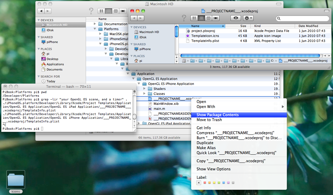Switch xcodeproj window to list view

pyautogui.click(x=201, y=18)
